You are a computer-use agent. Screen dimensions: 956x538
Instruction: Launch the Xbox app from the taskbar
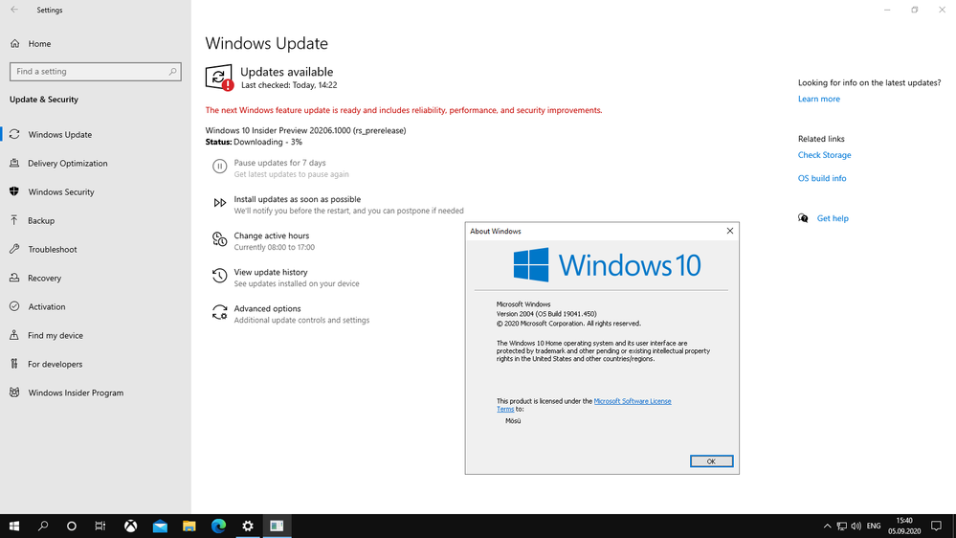(130, 526)
